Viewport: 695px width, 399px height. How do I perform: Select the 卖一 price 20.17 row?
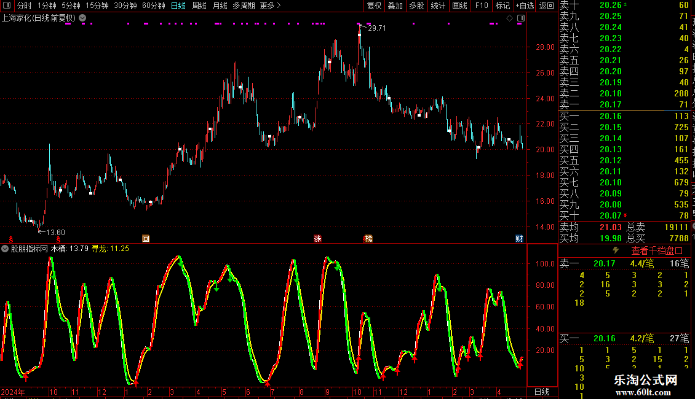click(624, 104)
